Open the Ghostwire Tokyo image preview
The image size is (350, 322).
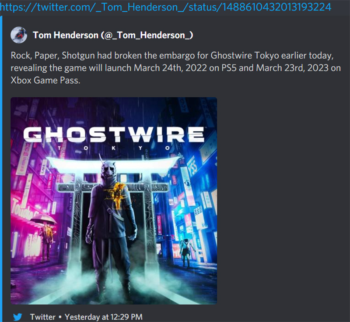[x=114, y=201]
